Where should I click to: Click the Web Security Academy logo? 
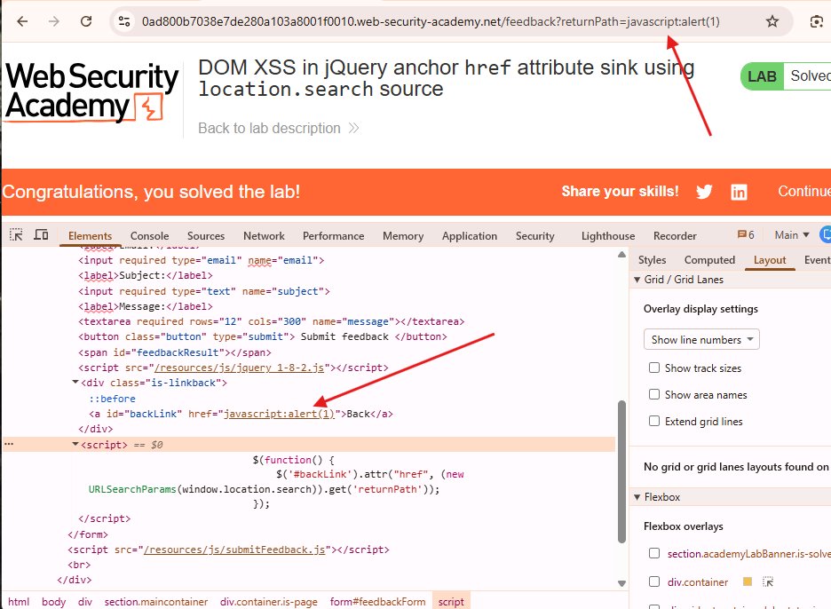pos(91,91)
